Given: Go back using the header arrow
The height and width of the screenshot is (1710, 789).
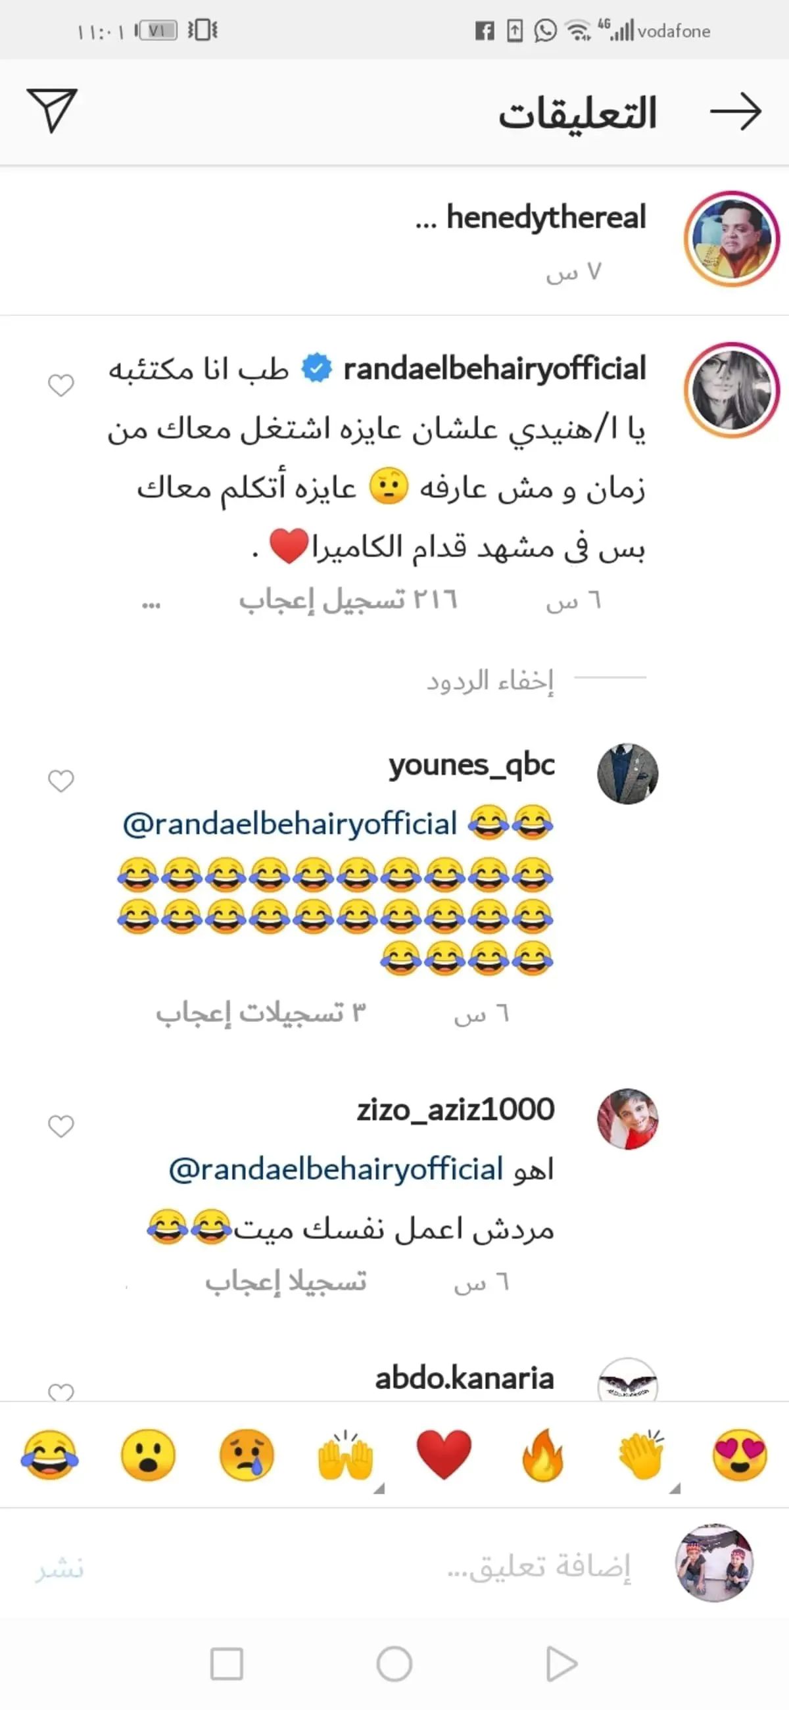Looking at the screenshot, I should (735, 112).
